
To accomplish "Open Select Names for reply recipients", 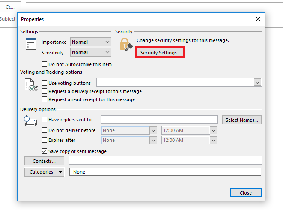I will point(241,120).
